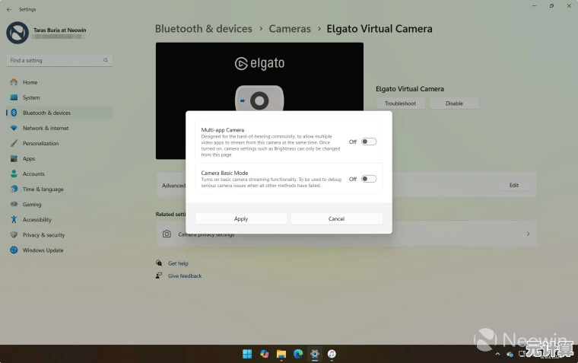Open Windows Update via its sync icon
The height and width of the screenshot is (363, 578).
(14, 250)
